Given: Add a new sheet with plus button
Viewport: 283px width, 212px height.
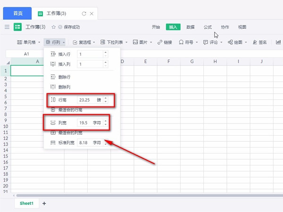Looking at the screenshot, I should tap(44, 204).
